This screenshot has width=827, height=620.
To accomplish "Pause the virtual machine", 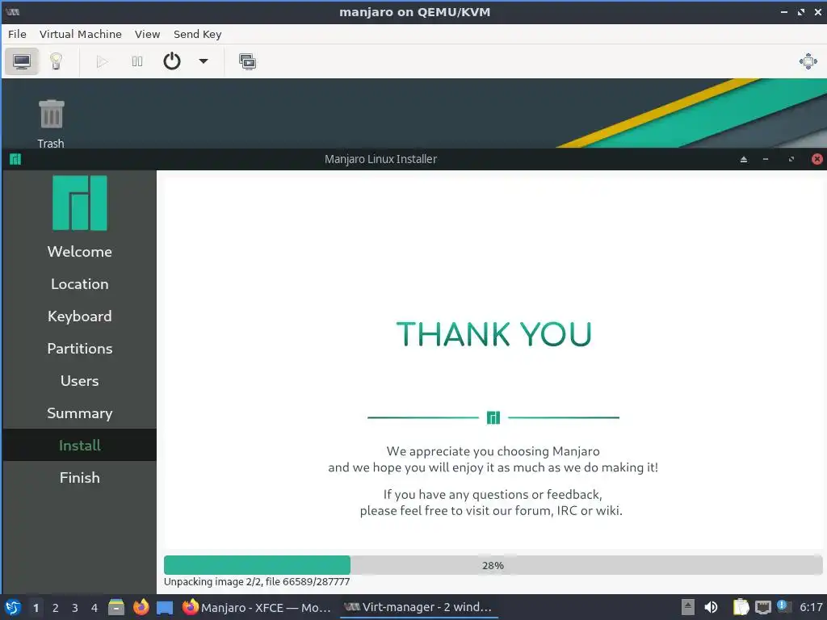I will (137, 61).
